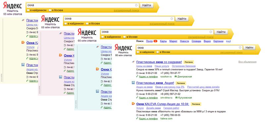Follow the 'Окна в рассрочку под 0%' sitelink
This screenshot has width=265, height=127.
[x=170, y=87]
